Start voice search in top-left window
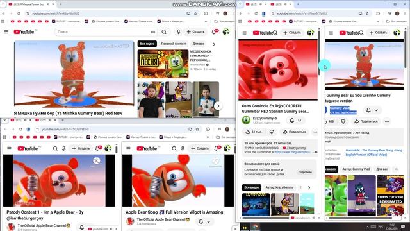The image size is (410, 231). pos(178,32)
